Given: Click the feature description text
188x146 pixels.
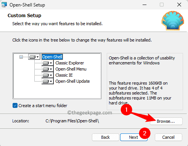Looking at the screenshot, I should click(x=142, y=61).
